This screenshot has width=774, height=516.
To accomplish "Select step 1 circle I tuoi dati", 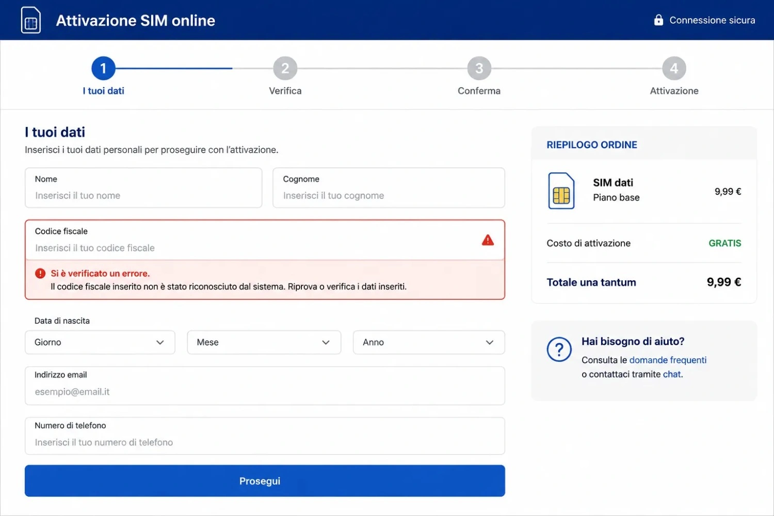I will pos(103,68).
